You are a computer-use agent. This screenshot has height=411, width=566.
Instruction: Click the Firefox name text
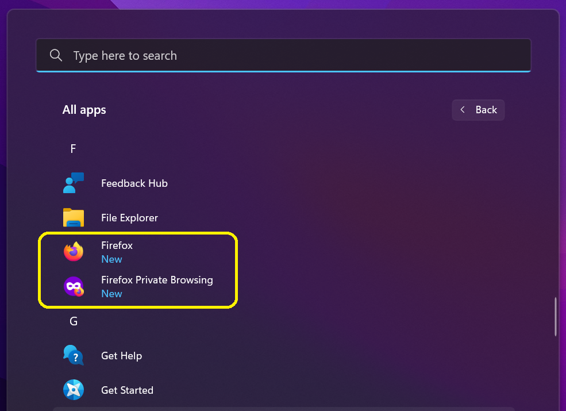point(117,245)
